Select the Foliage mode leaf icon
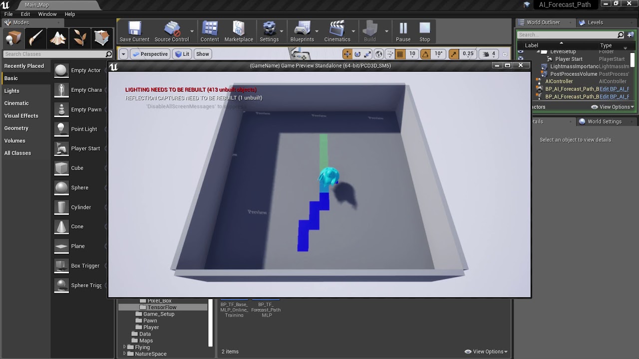The height and width of the screenshot is (359, 639). pyautogui.click(x=80, y=38)
